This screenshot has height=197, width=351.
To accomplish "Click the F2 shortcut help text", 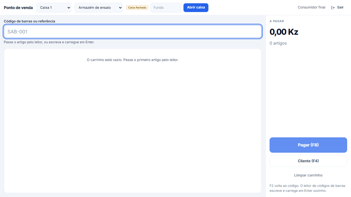I will coord(307,188).
